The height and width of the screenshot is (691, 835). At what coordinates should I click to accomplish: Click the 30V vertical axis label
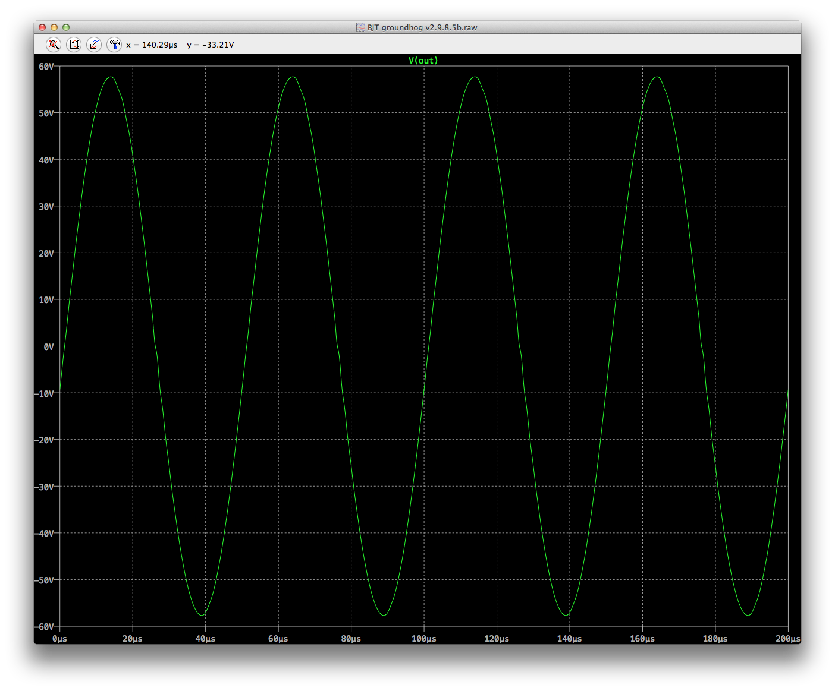[46, 206]
